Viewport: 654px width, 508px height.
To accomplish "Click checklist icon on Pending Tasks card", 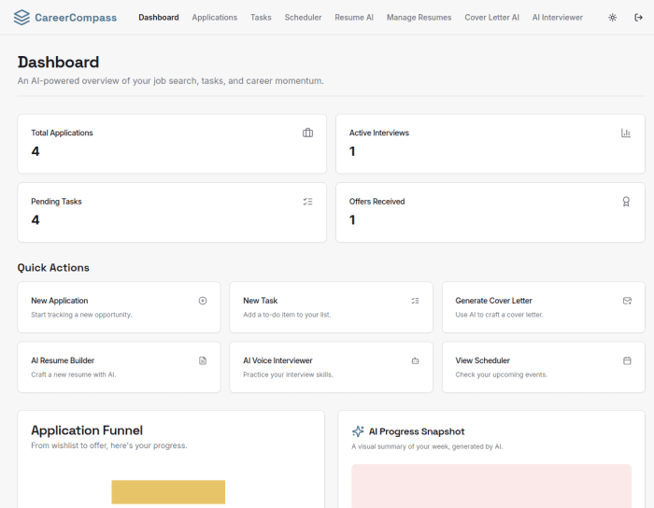I will pos(307,202).
